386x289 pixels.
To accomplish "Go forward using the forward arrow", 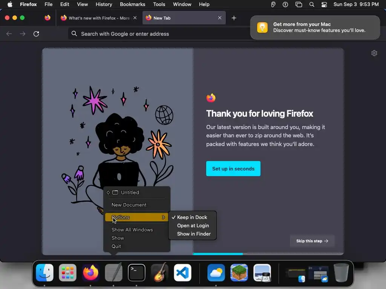I will 23,33.
